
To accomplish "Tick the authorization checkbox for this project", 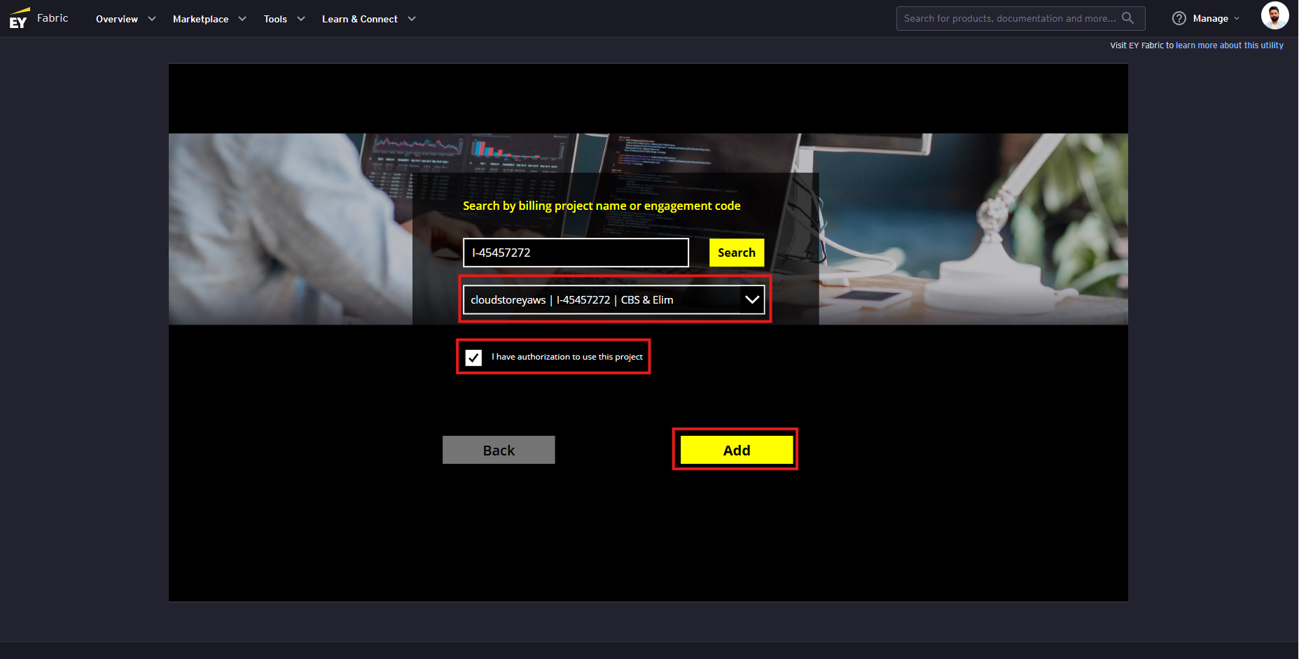I will [x=474, y=357].
